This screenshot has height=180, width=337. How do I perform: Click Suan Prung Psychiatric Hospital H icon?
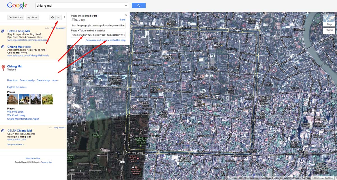tap(136, 167)
